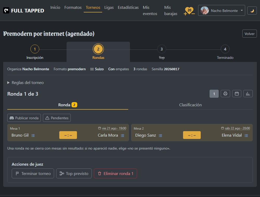Click the Diego Sanz player name
Screen dimensions: 260x197
pos(146,135)
